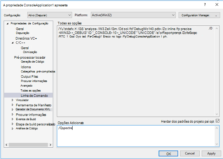Select the Output Files tree item
The image size is (223, 159).
click(29, 77)
